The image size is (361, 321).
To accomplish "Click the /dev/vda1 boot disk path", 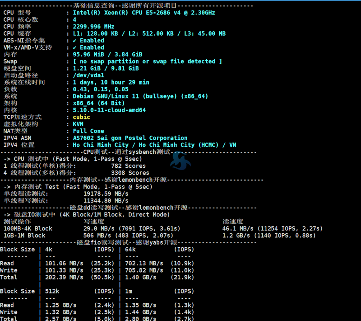I will click(x=88, y=76).
